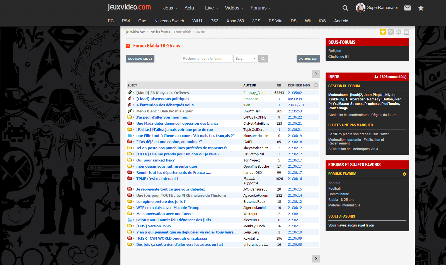
Task: Click the Nouveau Sujet button
Action: point(140,59)
